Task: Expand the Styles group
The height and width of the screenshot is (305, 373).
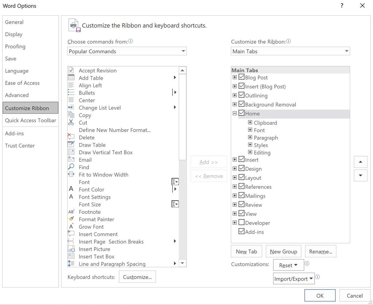Action: tap(250, 144)
